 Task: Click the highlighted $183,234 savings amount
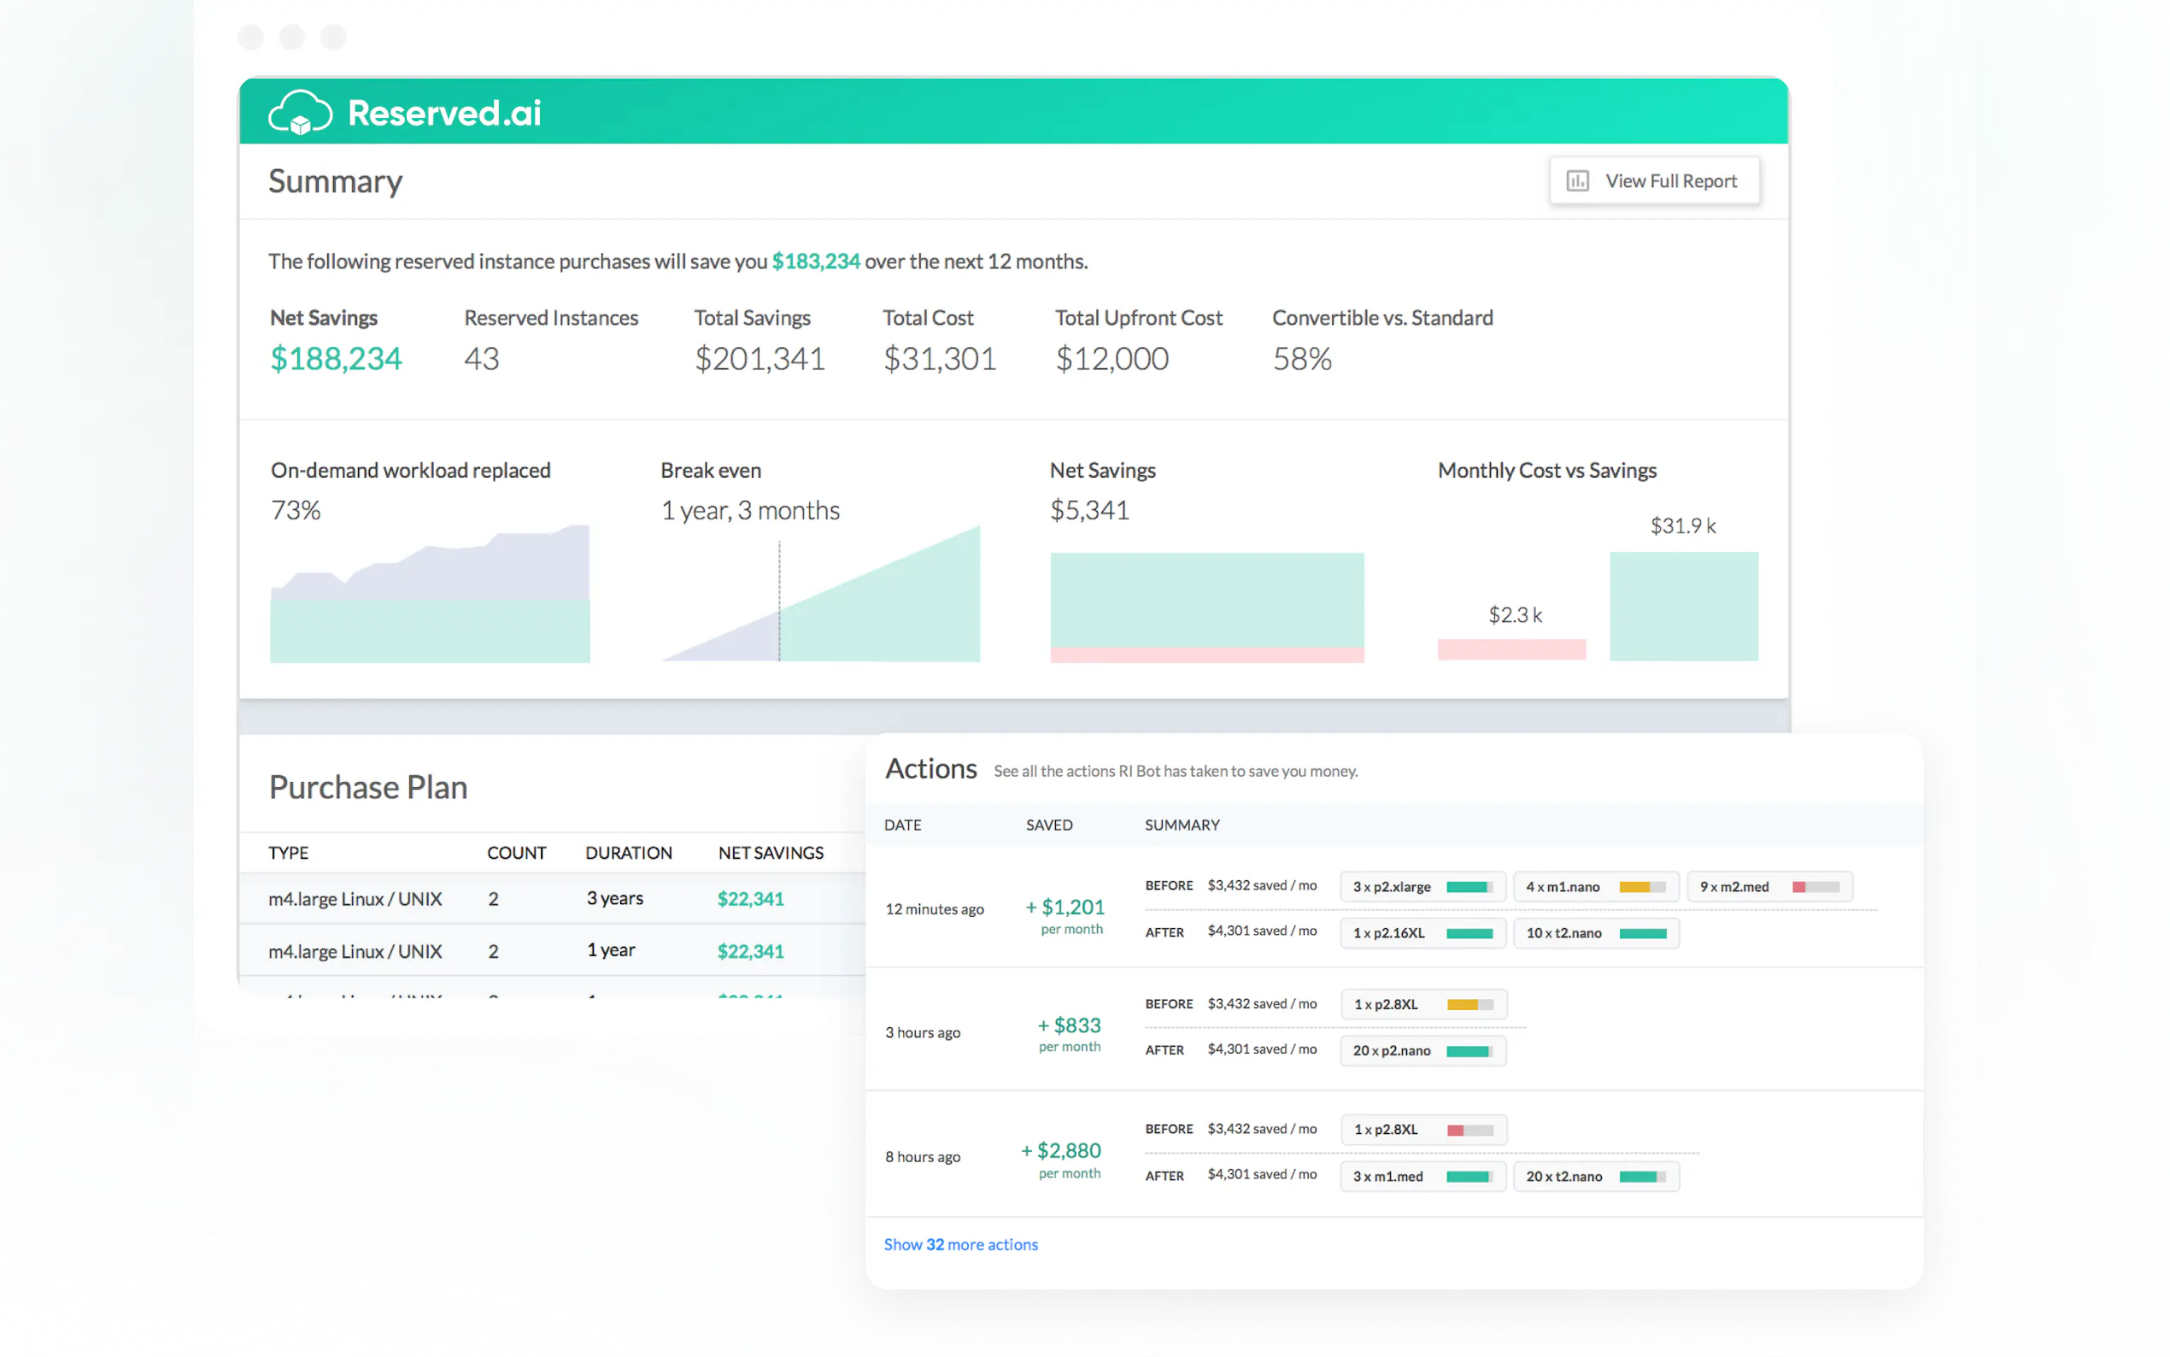(x=815, y=261)
